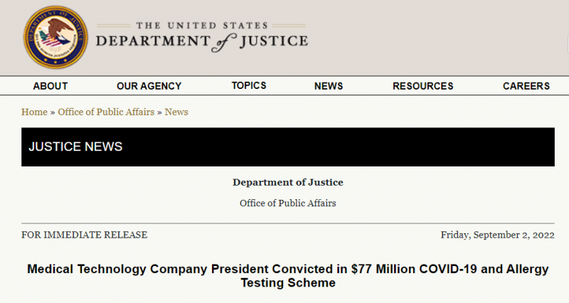The width and height of the screenshot is (569, 303).
Task: Open the CAREERS navigation item
Action: coord(526,86)
